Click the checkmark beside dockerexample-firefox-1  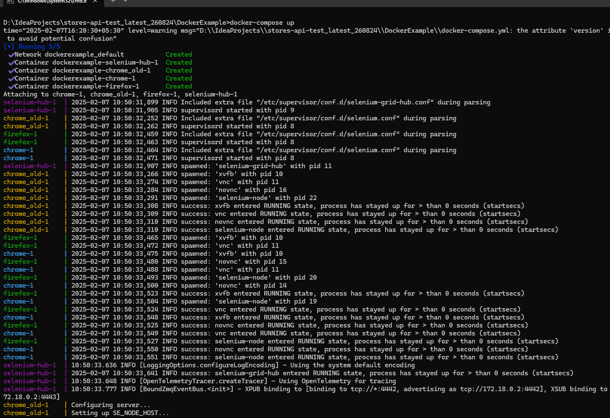pos(11,87)
